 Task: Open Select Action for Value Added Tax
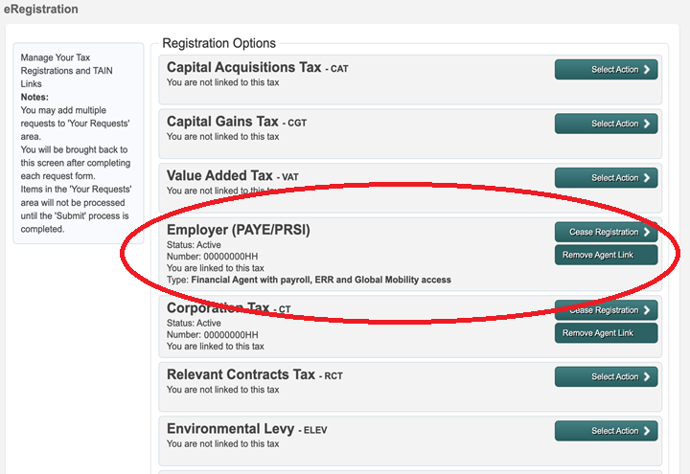606,178
